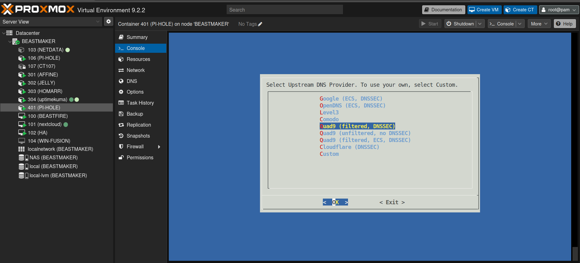Select the 302 (JELLY) container icon
This screenshot has width=580, height=263.
tap(22, 83)
